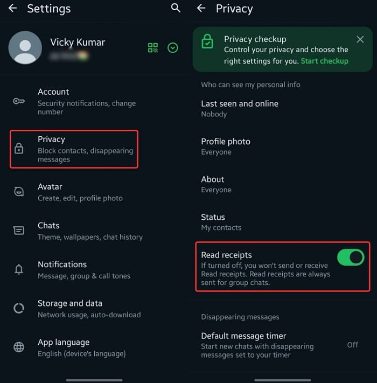Tap the lock icon beside Privacy

pyautogui.click(x=19, y=149)
